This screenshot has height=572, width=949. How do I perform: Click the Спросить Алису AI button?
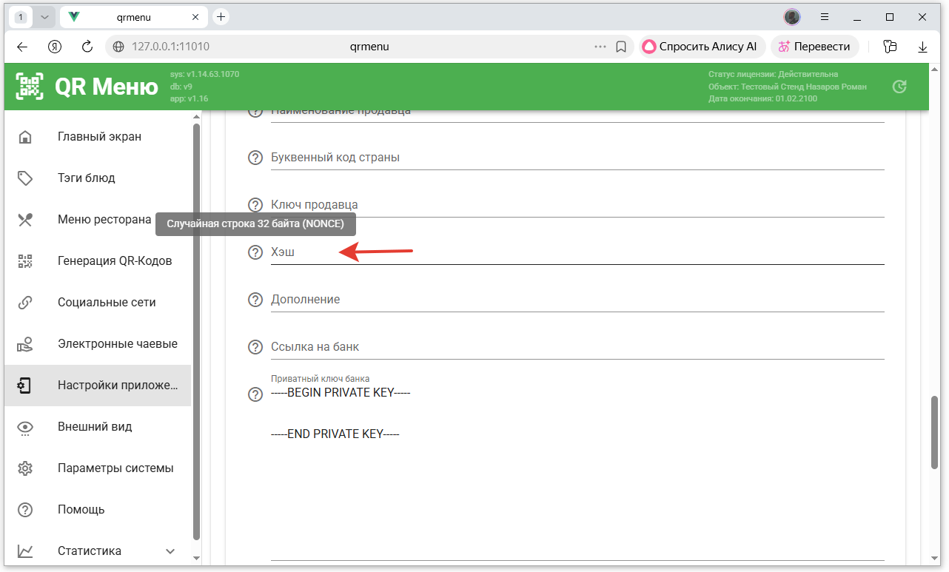(700, 47)
